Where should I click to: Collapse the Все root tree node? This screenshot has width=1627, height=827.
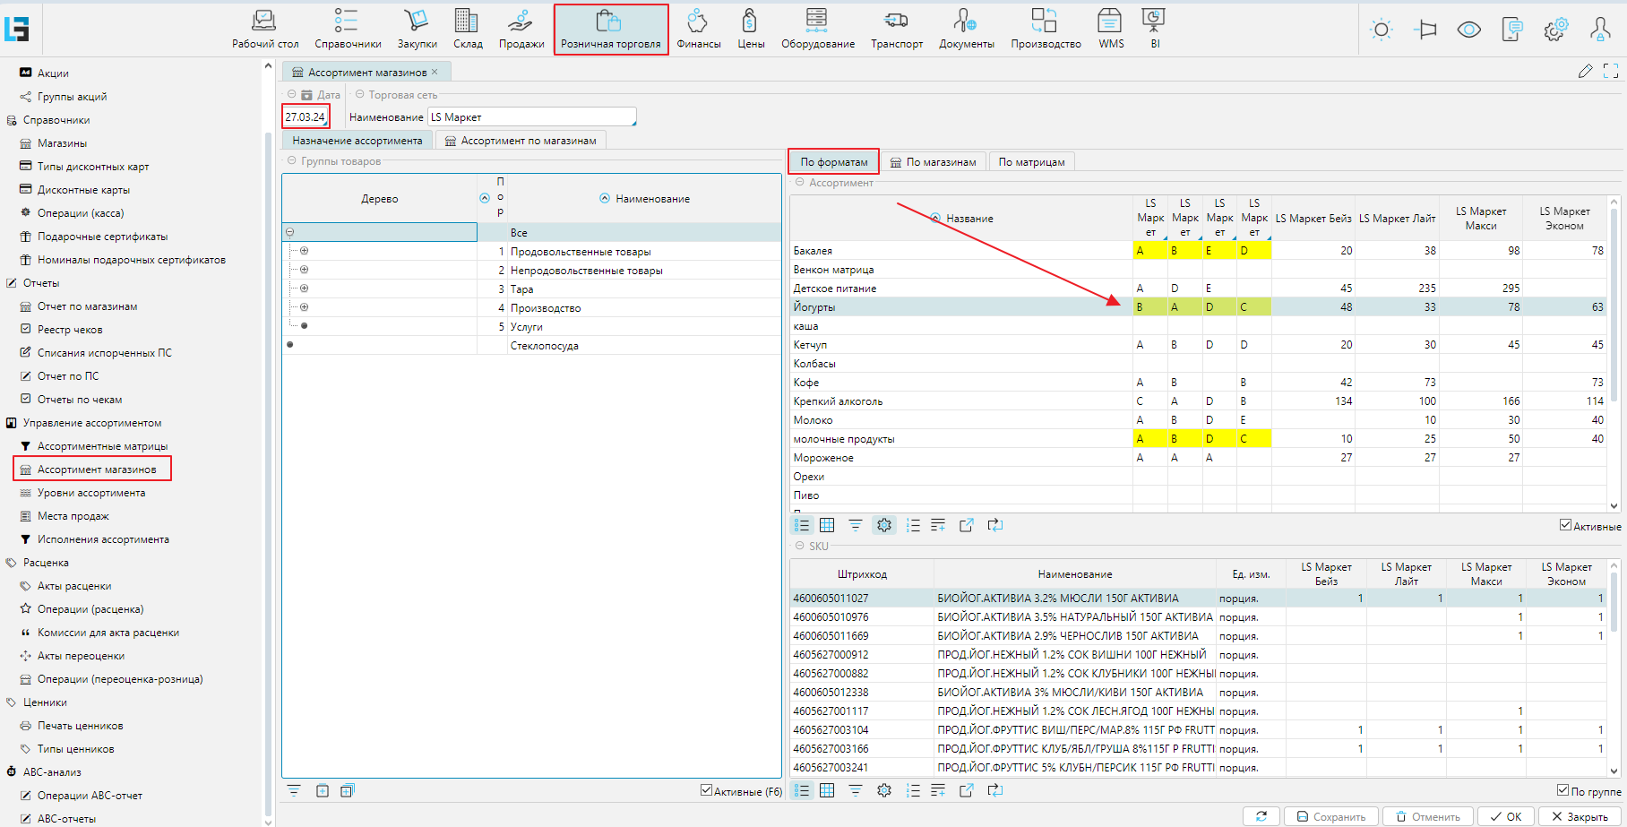click(x=290, y=232)
